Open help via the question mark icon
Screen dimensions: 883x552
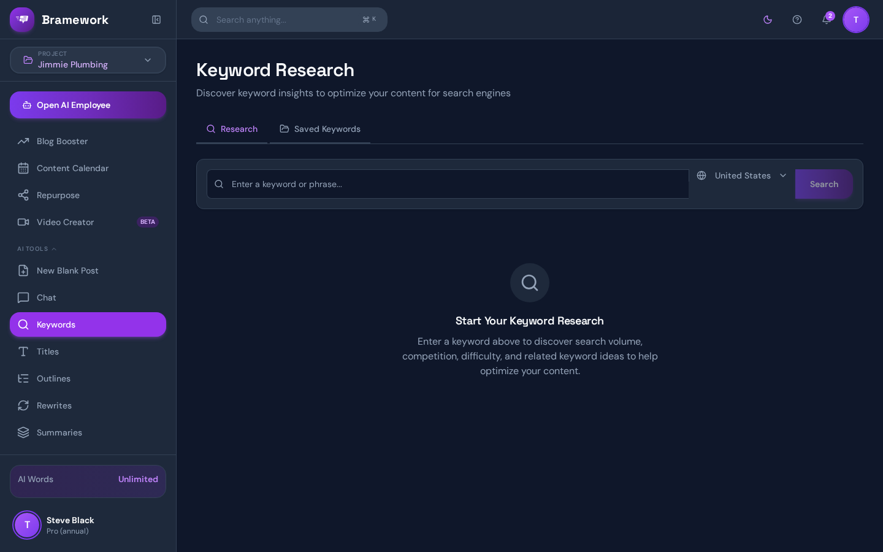[797, 20]
